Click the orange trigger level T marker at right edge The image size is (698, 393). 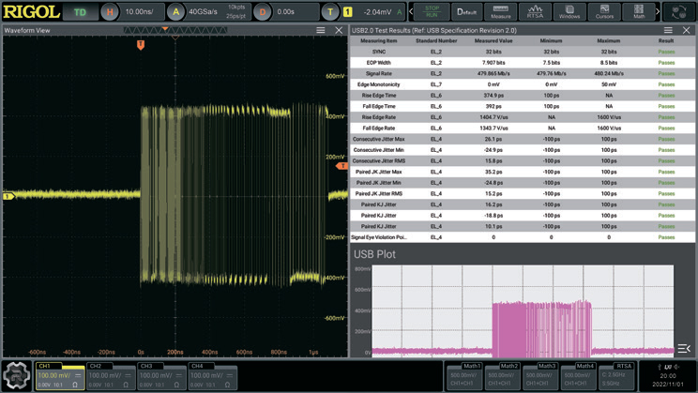tap(341, 166)
